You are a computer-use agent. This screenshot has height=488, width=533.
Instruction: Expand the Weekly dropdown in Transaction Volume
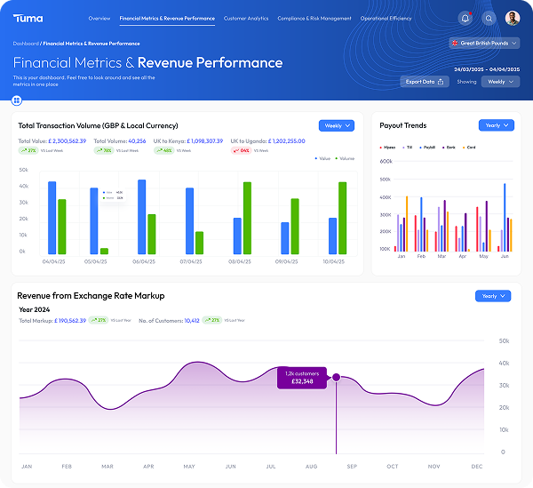pyautogui.click(x=336, y=125)
